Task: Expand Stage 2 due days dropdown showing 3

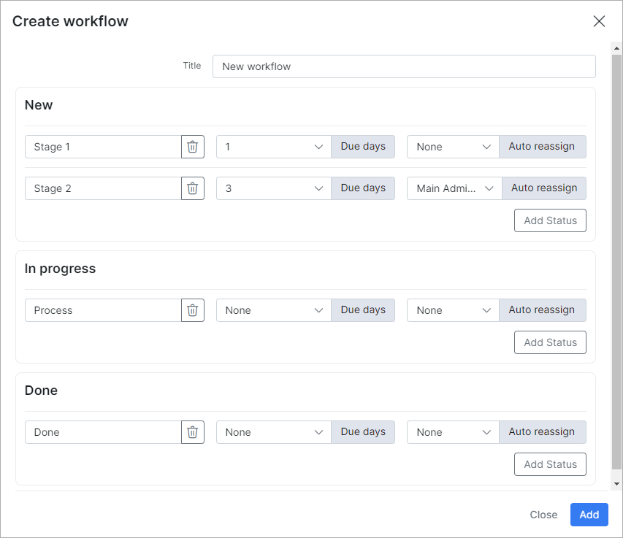Action: [274, 188]
